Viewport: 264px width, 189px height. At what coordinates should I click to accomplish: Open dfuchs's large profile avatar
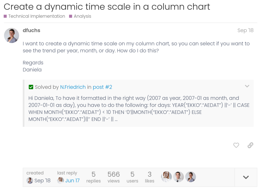click(x=12, y=36)
